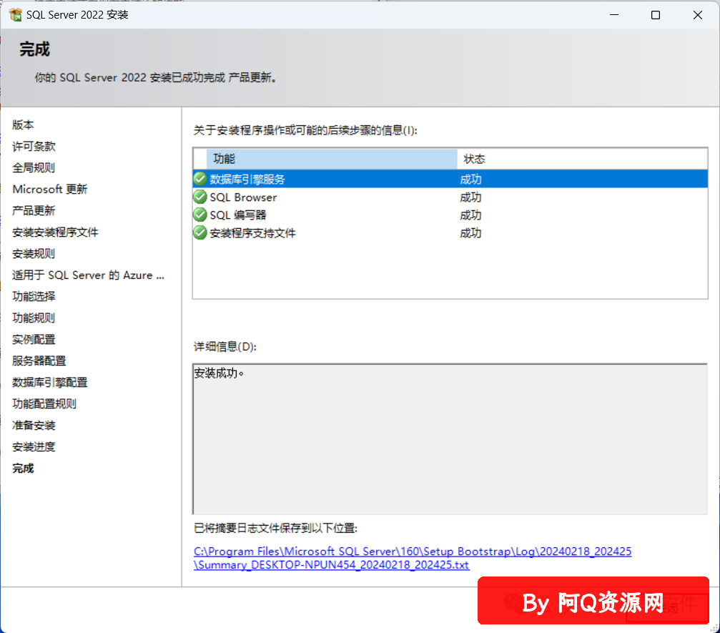Click the 安装安装程序文件 step in sidebar
The height and width of the screenshot is (633, 720).
pyautogui.click(x=55, y=232)
